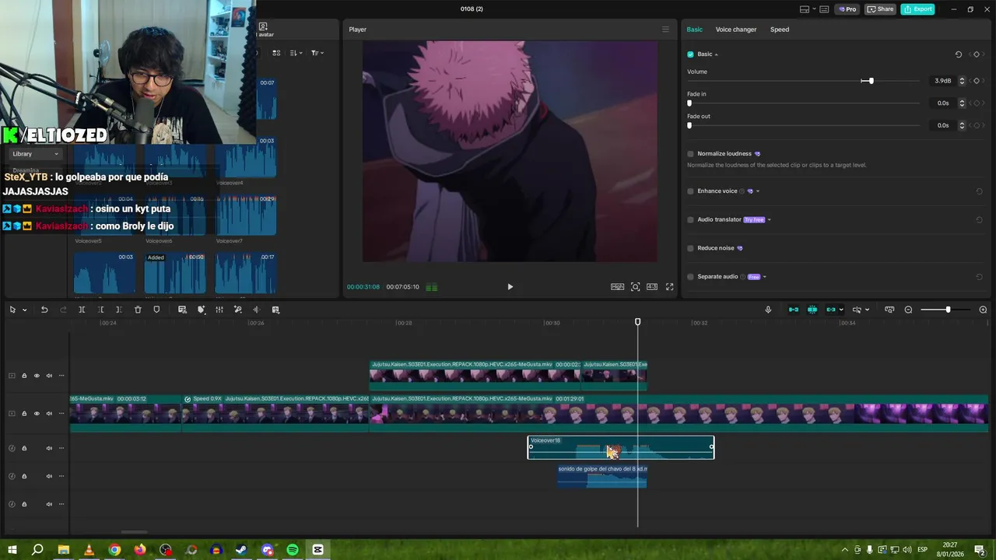Enable Normalize loudness

point(690,154)
